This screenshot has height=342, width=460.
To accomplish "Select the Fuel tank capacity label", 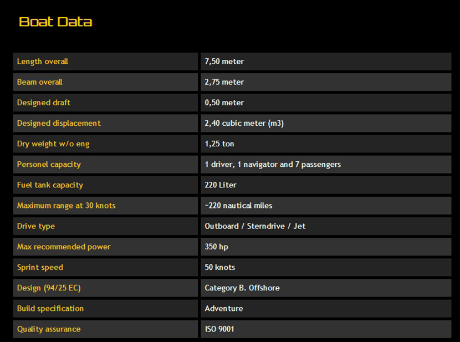I will coord(50,185).
